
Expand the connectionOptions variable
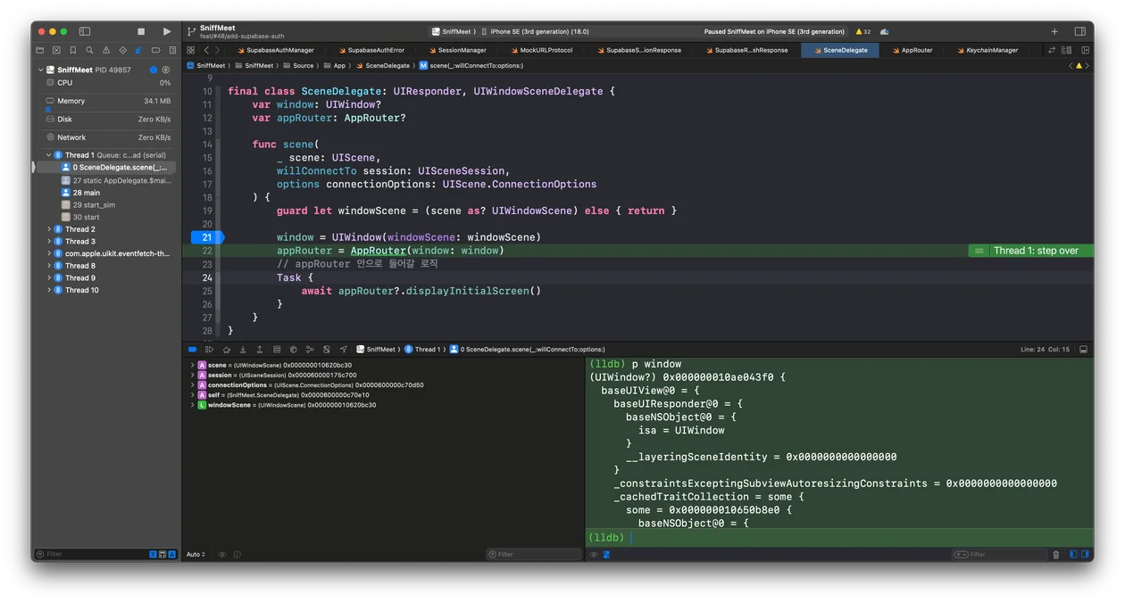[192, 385]
